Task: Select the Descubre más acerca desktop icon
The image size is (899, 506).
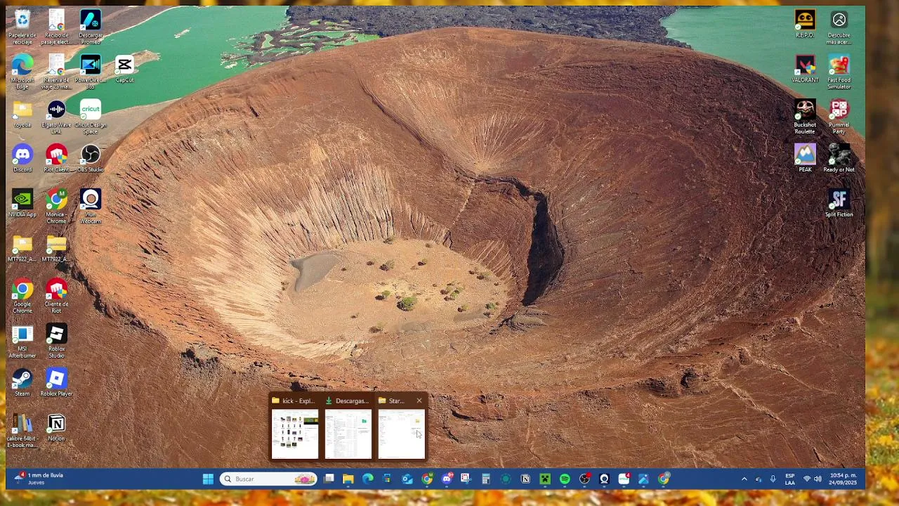Action: coord(839,27)
